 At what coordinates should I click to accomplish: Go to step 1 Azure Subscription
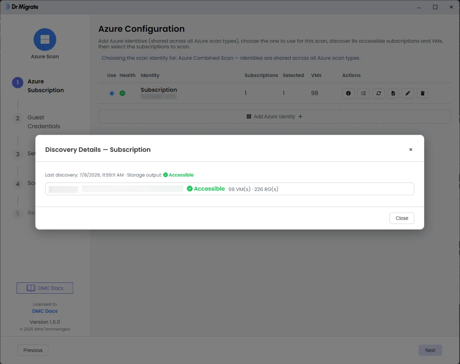[38, 86]
